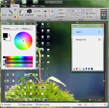Switch to the Filter tab

(x=33, y=6)
